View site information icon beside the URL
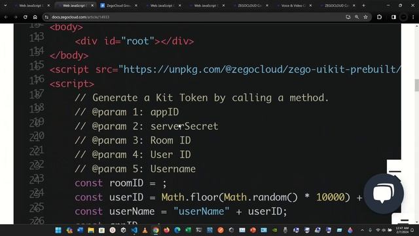Screen dimensions: 419x236 point(46,17)
